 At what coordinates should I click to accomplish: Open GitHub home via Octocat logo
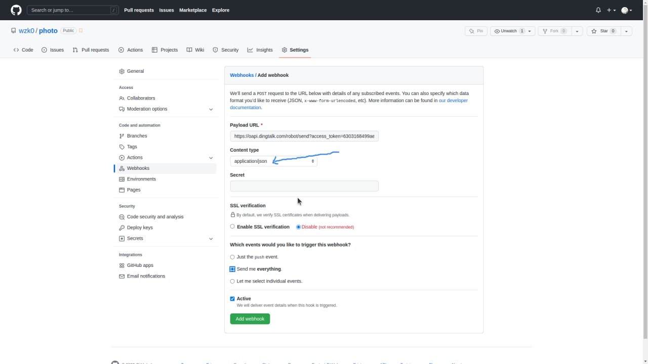16,10
